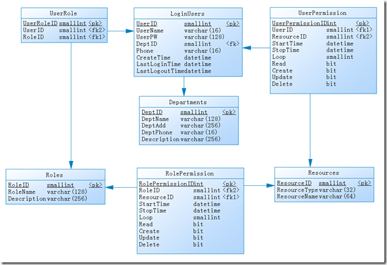Click the arrowhead pointing into Departments table
The width and height of the screenshot is (387, 265).
[x=184, y=92]
